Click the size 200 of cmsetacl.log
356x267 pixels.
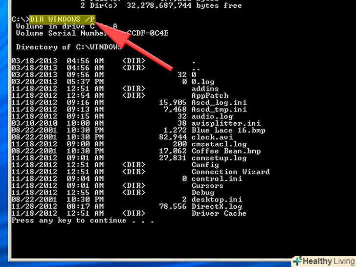pyautogui.click(x=180, y=144)
